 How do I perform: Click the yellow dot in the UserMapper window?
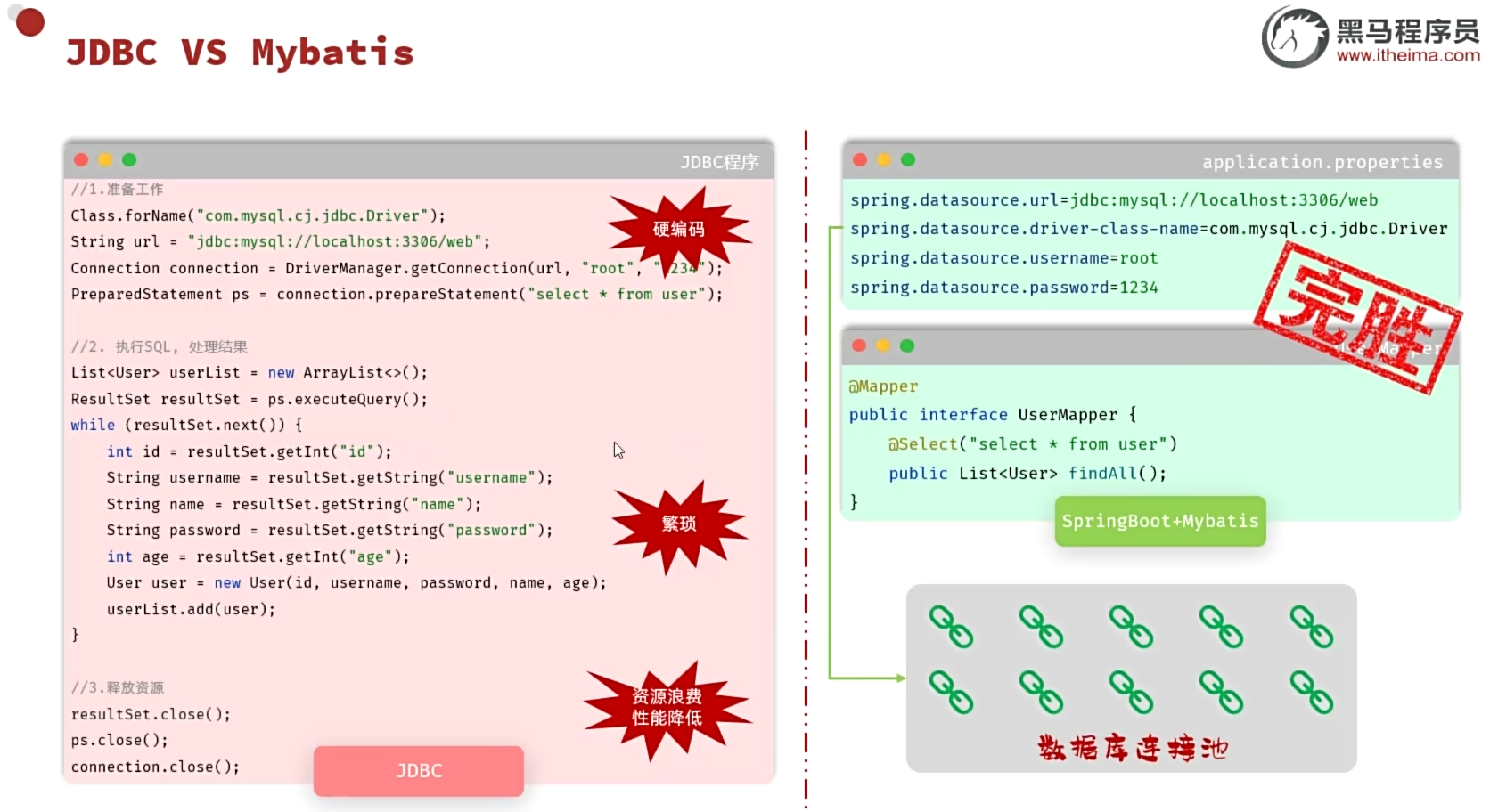[883, 345]
